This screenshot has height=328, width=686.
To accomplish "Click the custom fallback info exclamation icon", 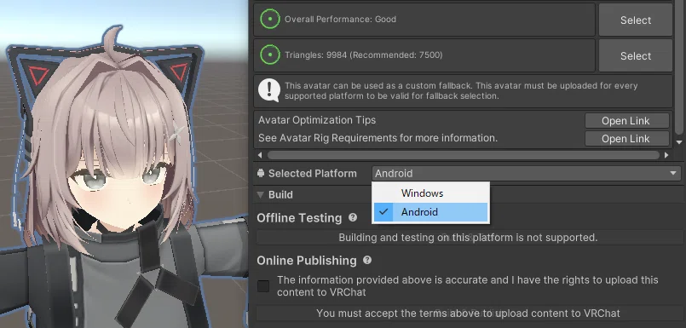I will click(x=269, y=90).
